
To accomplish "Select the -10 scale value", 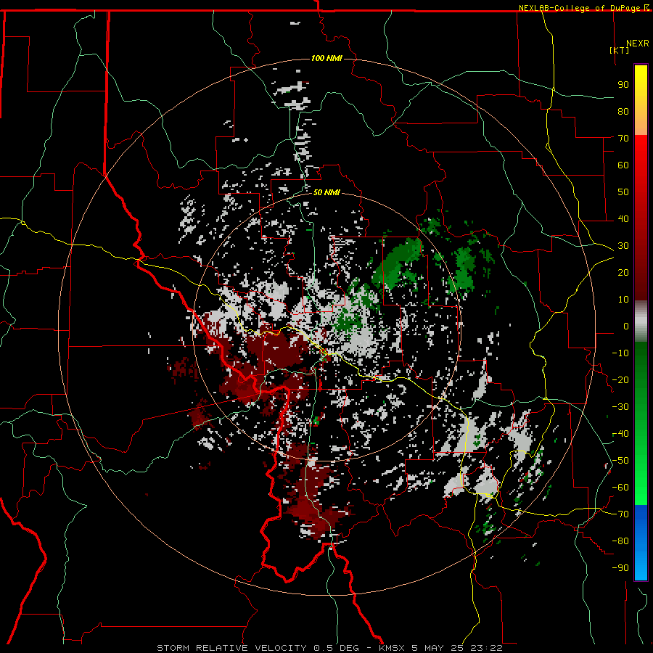I will (620, 353).
